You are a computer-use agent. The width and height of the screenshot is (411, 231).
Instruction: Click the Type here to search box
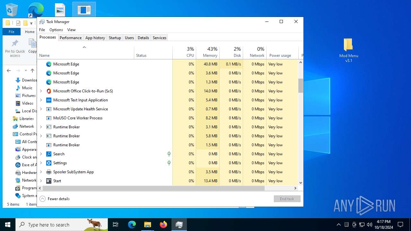point(62,225)
